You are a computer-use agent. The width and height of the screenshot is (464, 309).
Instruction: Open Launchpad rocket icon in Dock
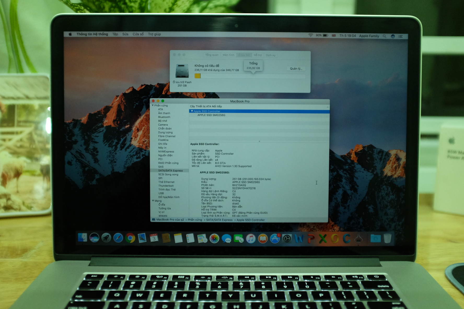click(106, 238)
